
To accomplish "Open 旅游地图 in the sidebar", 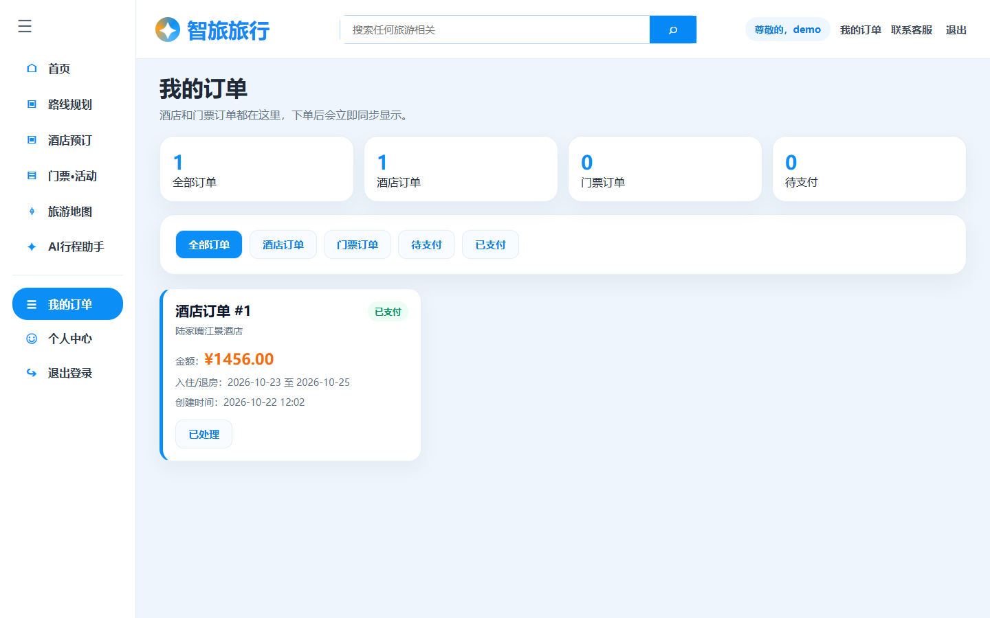I will 67,211.
